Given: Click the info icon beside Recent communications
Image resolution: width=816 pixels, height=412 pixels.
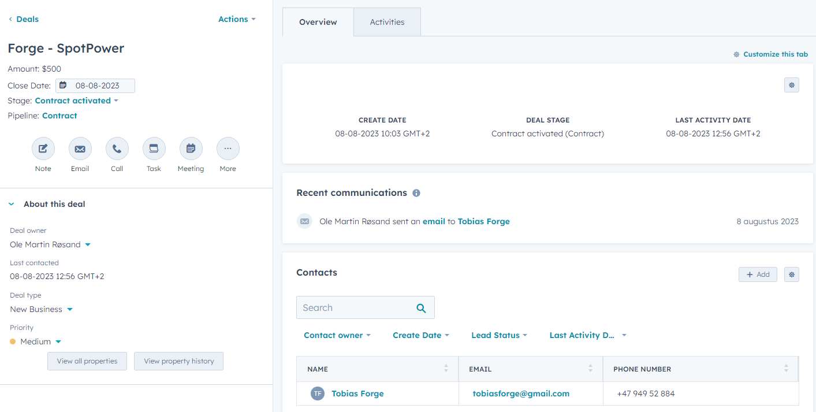Looking at the screenshot, I should pyautogui.click(x=416, y=193).
